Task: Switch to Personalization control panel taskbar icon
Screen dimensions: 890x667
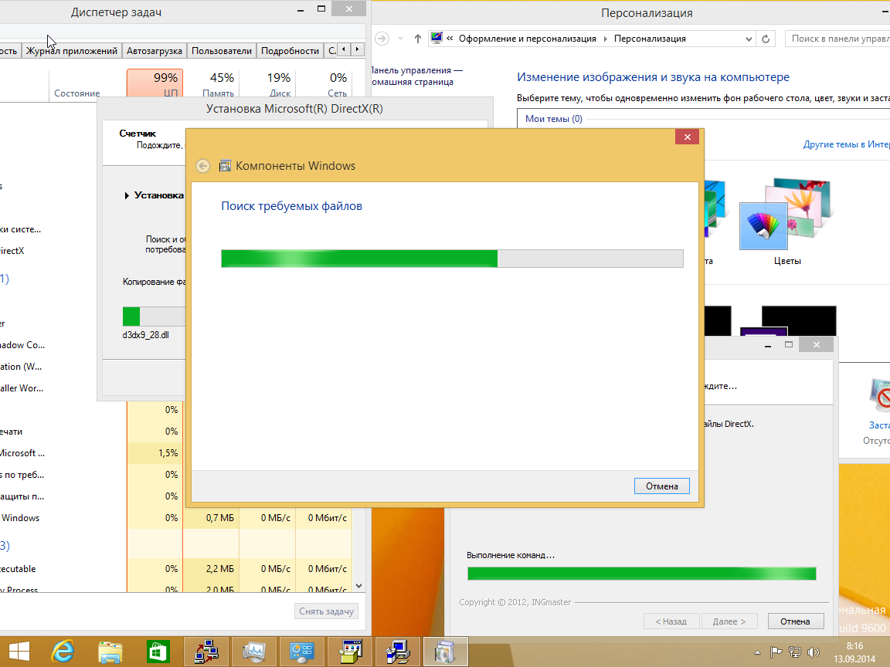Action: point(302,652)
